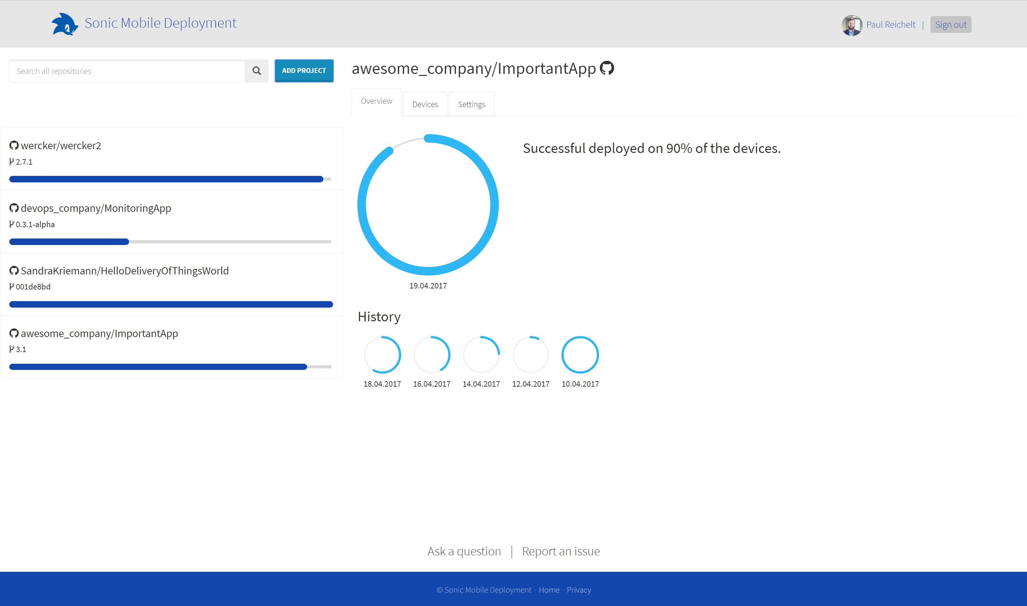Click GitHub icon by SandraKriemann/HelloDeliveryOfThingsWorld
1027x606 pixels.
click(x=14, y=271)
